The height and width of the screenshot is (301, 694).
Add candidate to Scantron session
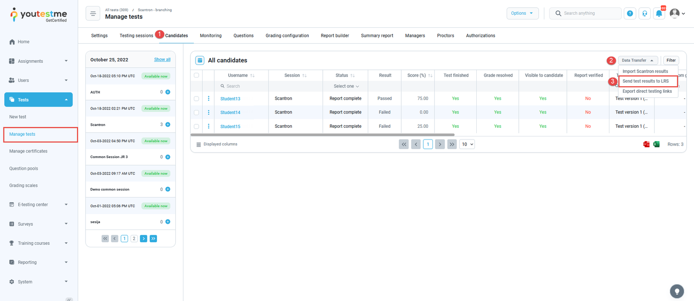(x=168, y=125)
